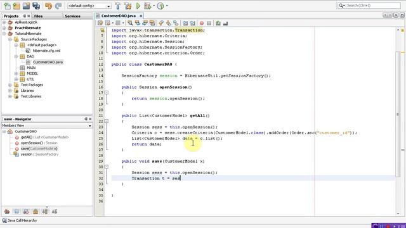Click the hint lightbulb on line 6 gutter

pos(102,30)
